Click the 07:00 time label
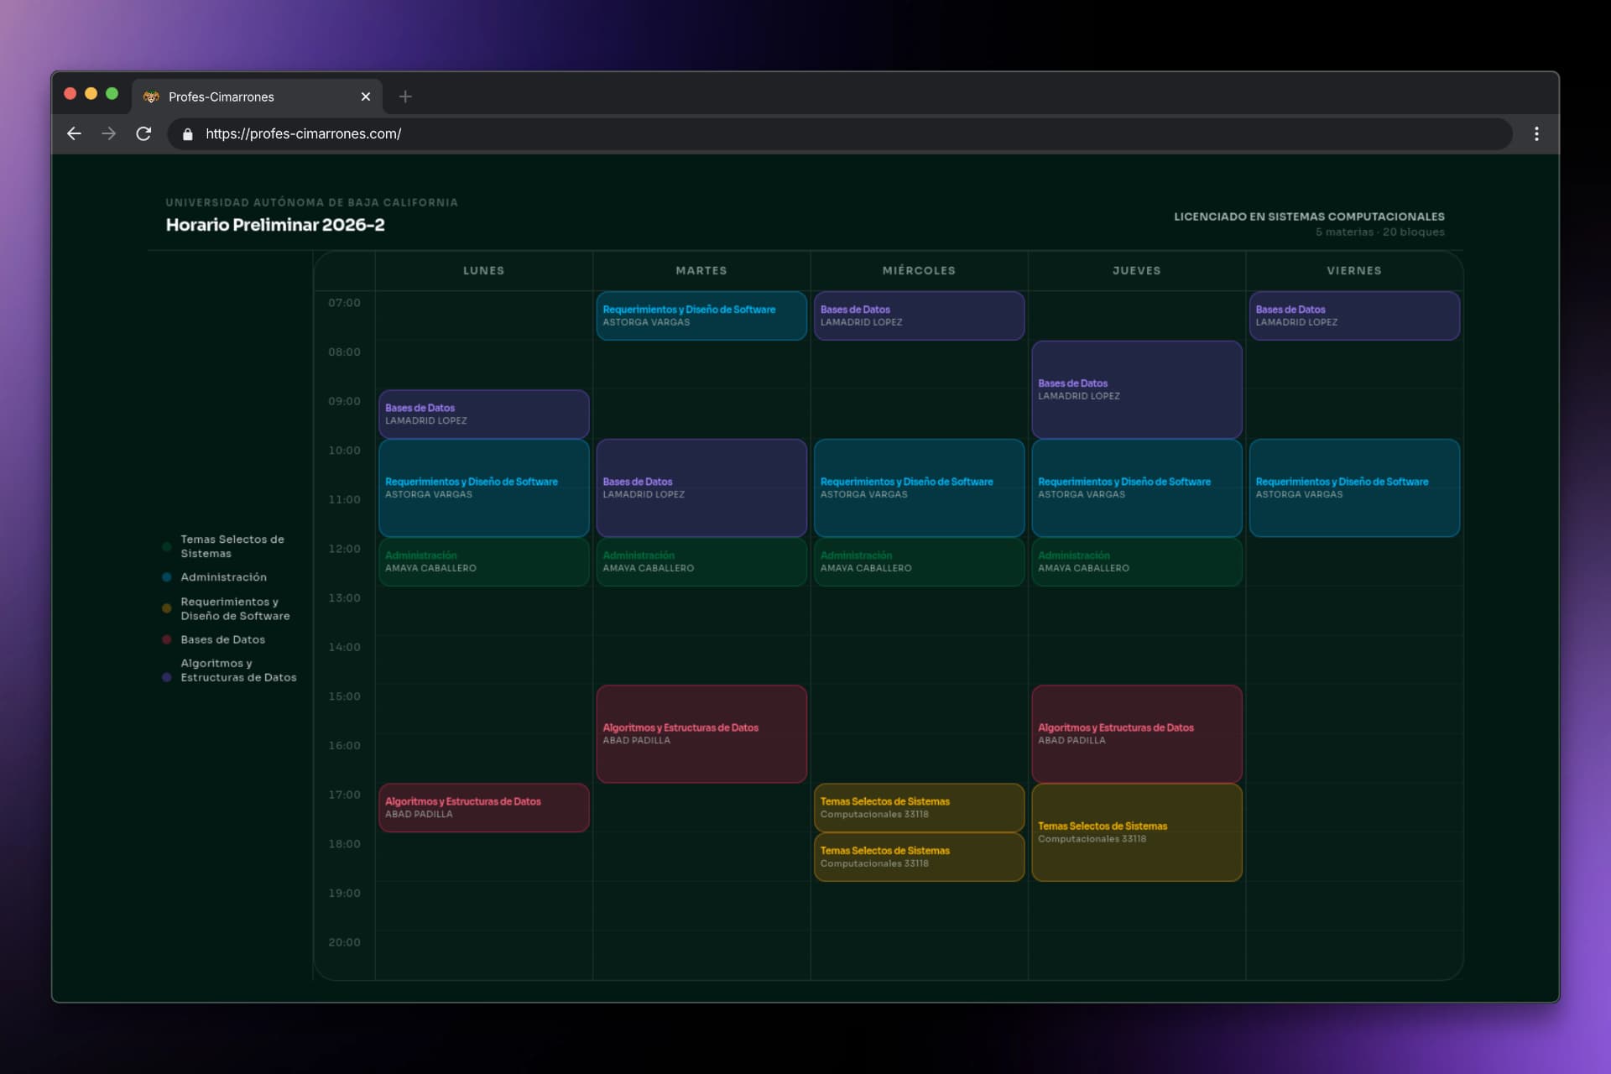1611x1074 pixels. pyautogui.click(x=344, y=303)
